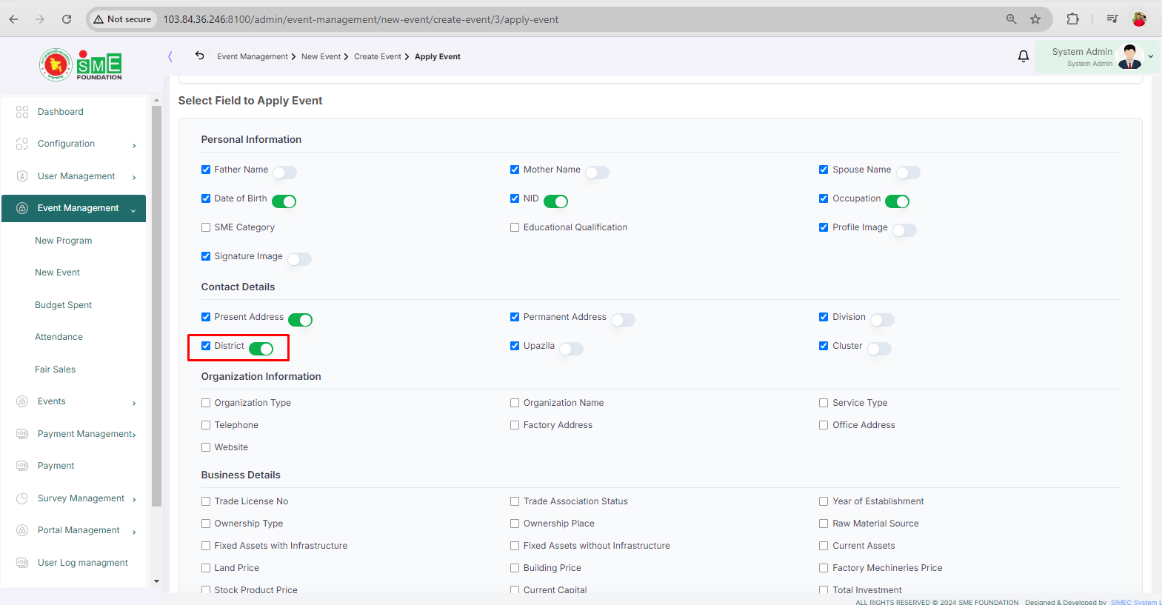Expand the Portal Management menu arrow
The height and width of the screenshot is (605, 1162).
(x=134, y=532)
